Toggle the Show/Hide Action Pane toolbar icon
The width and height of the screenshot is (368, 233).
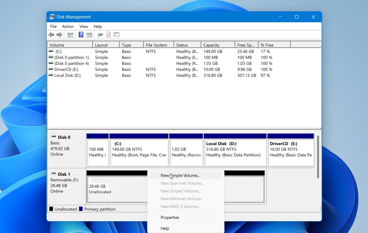pos(89,35)
